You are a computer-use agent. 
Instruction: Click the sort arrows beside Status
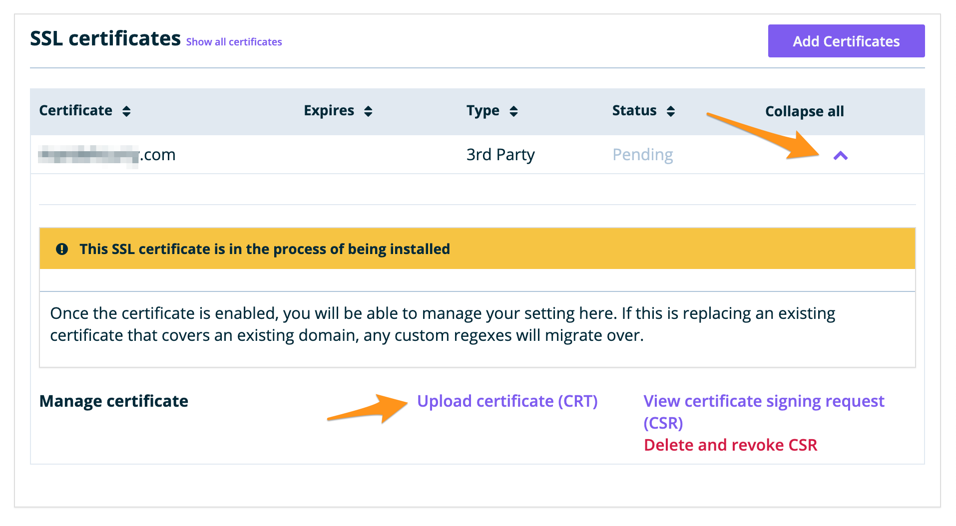[x=671, y=111]
